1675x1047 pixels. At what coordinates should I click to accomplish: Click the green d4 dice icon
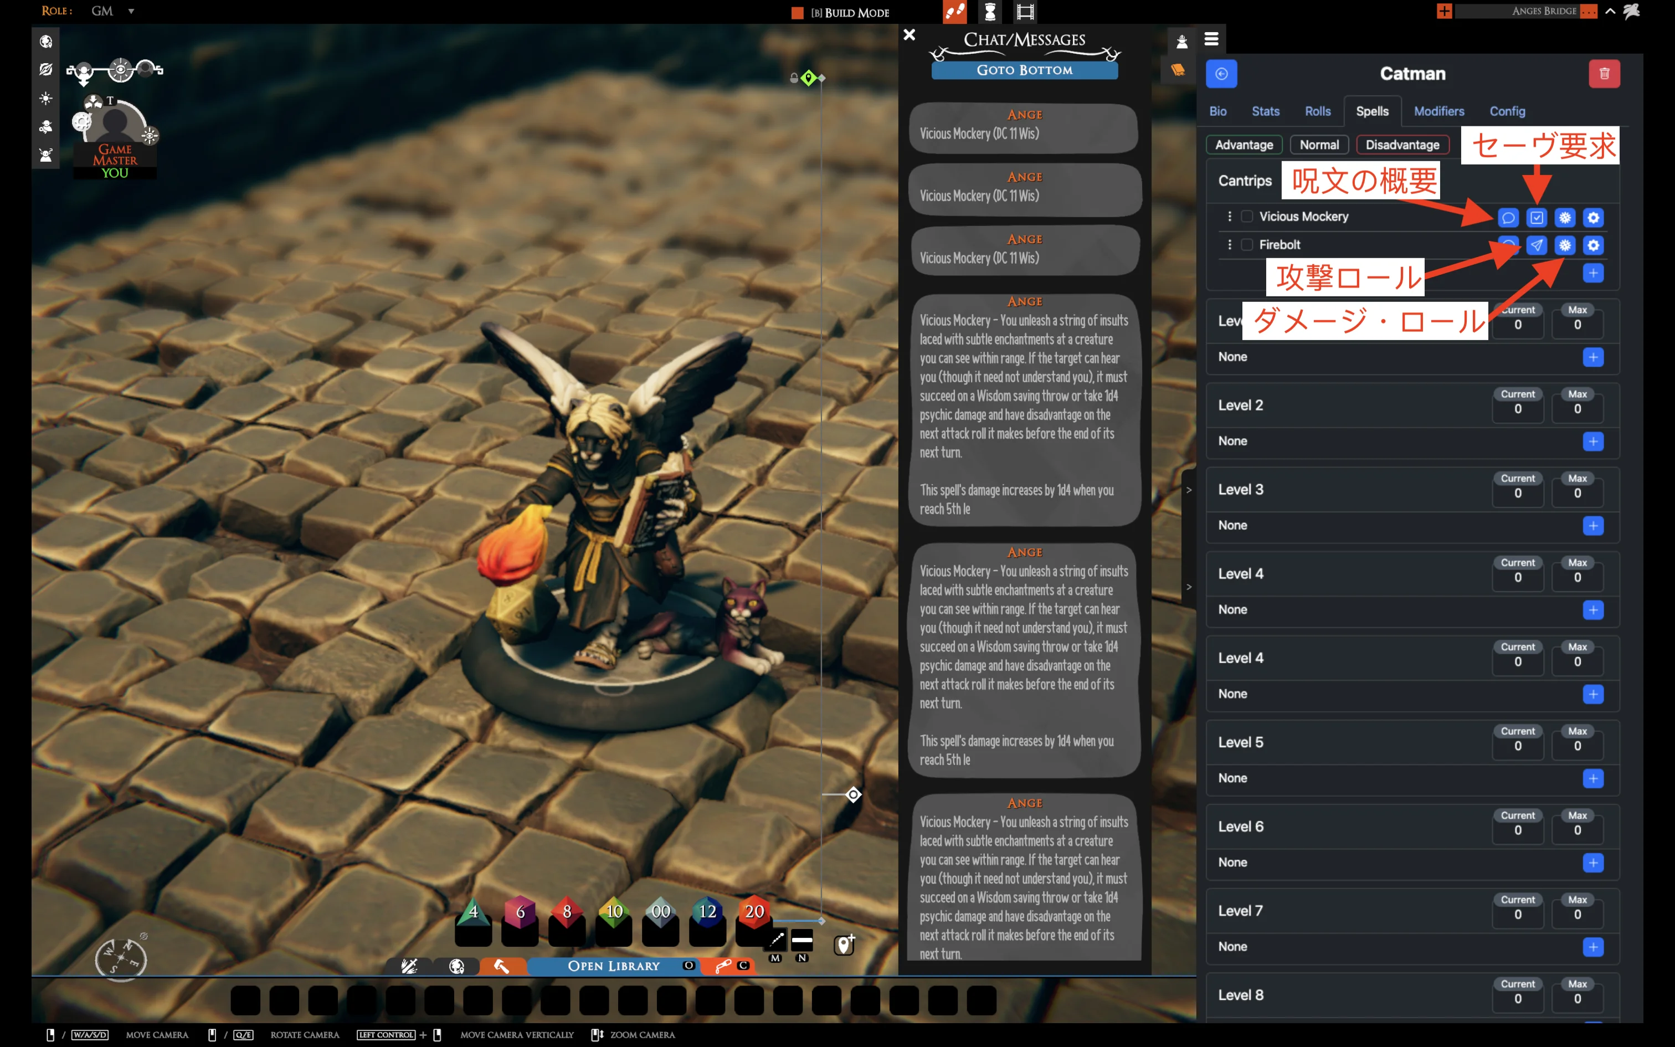tap(474, 912)
